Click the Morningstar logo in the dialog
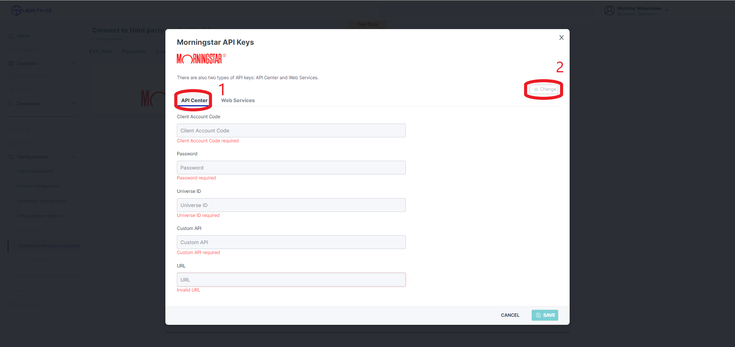The width and height of the screenshot is (735, 347). click(201, 59)
